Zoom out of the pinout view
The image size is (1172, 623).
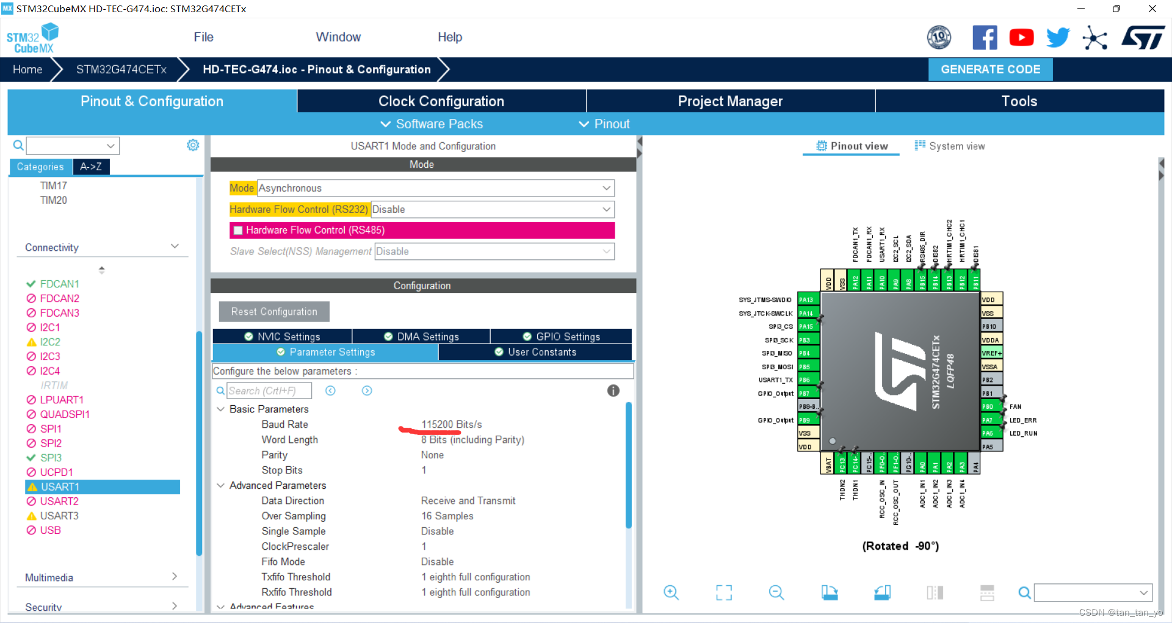[776, 592]
